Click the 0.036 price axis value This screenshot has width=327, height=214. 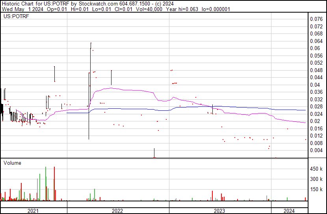pyautogui.click(x=316, y=92)
